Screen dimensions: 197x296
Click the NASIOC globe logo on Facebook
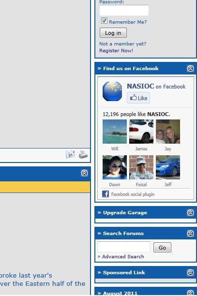click(x=112, y=91)
